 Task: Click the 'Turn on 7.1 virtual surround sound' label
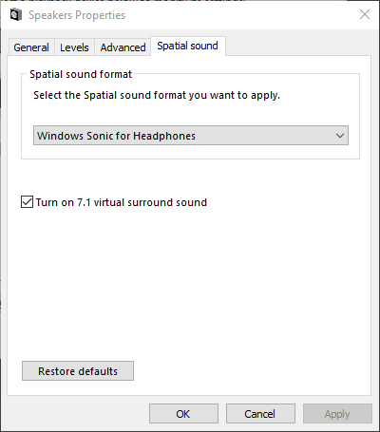[x=122, y=202]
